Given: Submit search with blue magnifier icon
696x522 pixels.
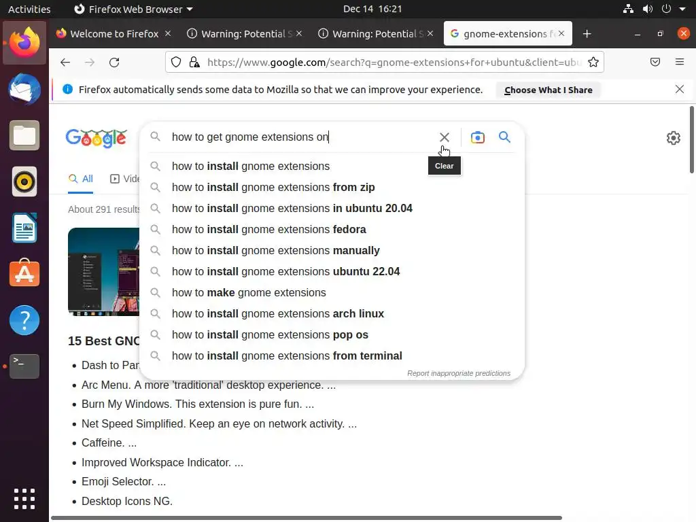Looking at the screenshot, I should 504,137.
